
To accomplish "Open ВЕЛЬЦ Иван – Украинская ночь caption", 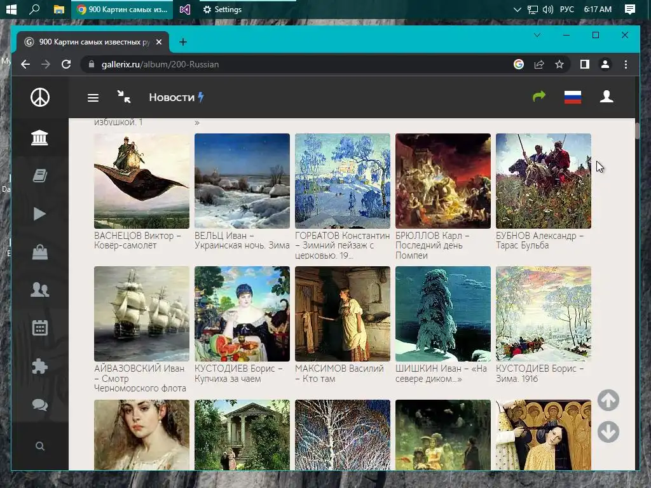I will click(x=242, y=240).
